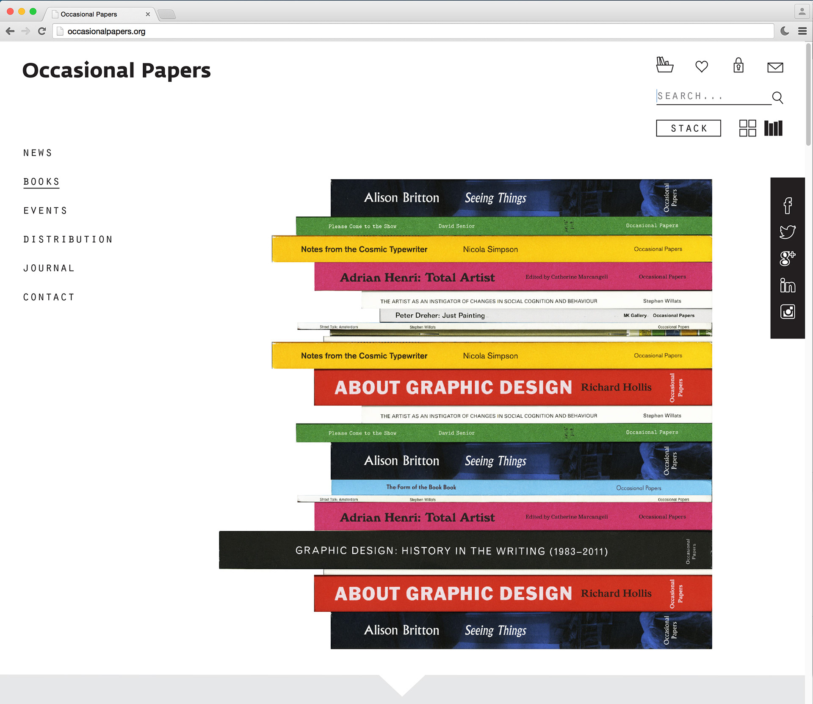Open the Instagram camera icon
The width and height of the screenshot is (813, 704).
click(x=787, y=312)
